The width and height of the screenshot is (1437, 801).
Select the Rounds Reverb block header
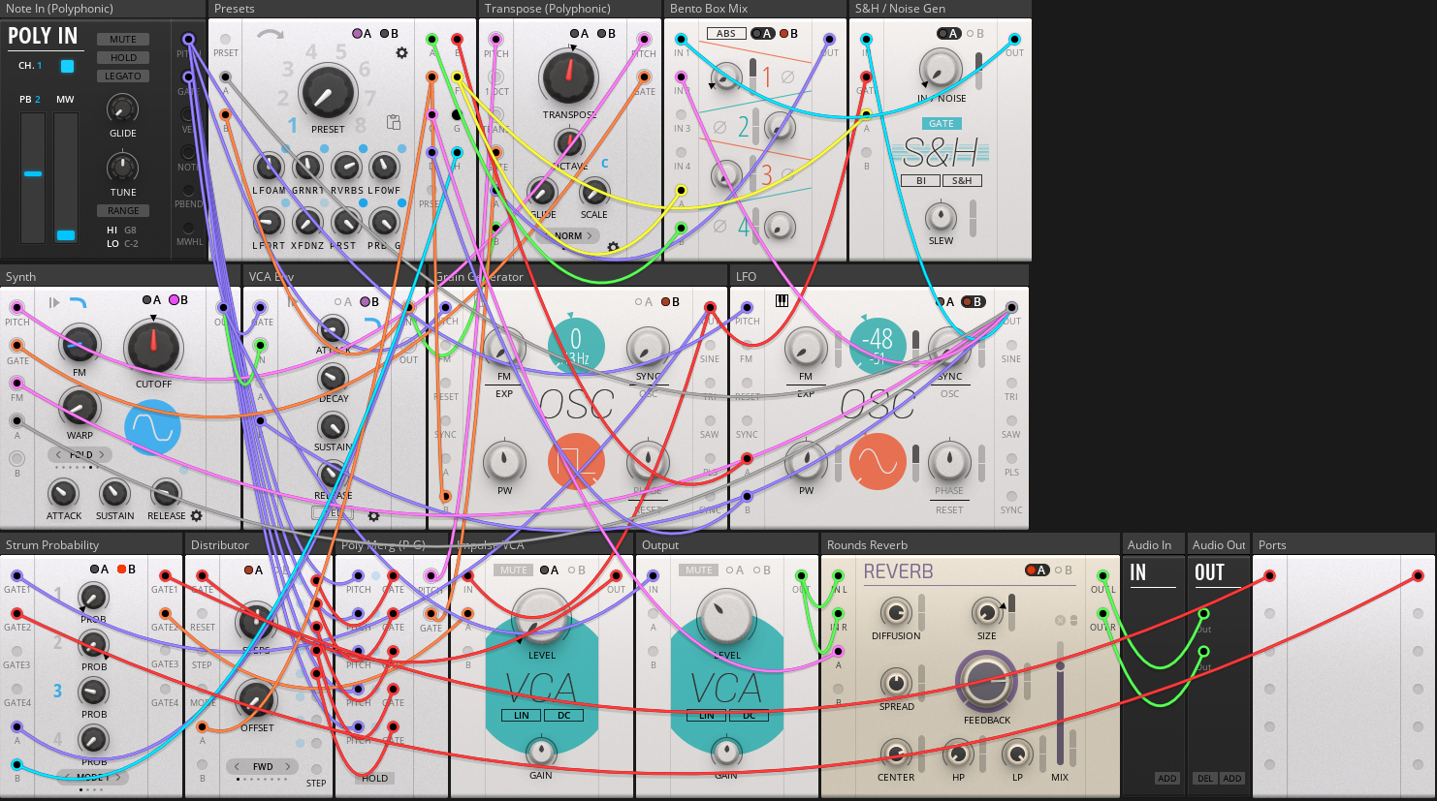971,545
